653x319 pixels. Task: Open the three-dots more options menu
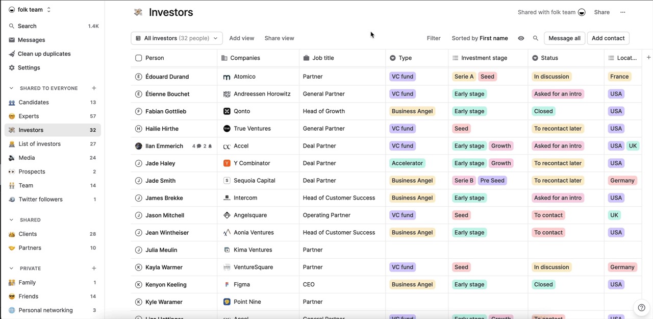coord(622,12)
